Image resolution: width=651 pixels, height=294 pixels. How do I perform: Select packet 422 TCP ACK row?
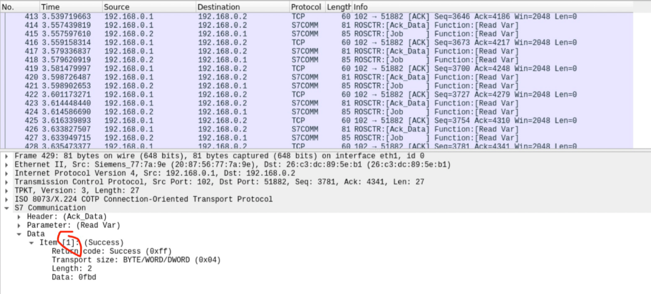coord(313,95)
